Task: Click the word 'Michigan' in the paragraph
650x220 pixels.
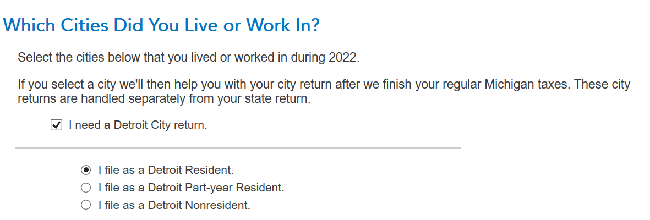Action: (491, 85)
